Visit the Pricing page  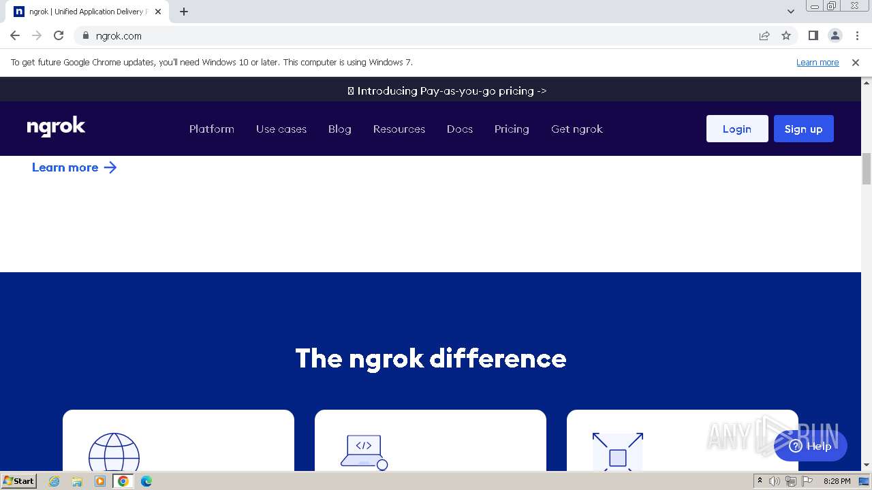click(512, 129)
